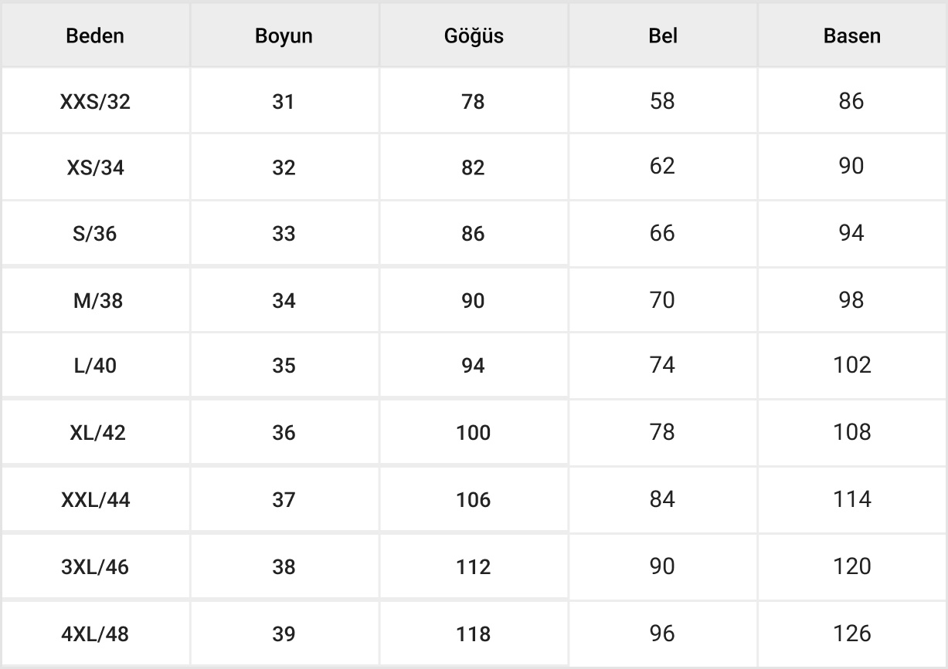Select the XXL/44 size cell
The height and width of the screenshot is (669, 948).
pyautogui.click(x=95, y=500)
